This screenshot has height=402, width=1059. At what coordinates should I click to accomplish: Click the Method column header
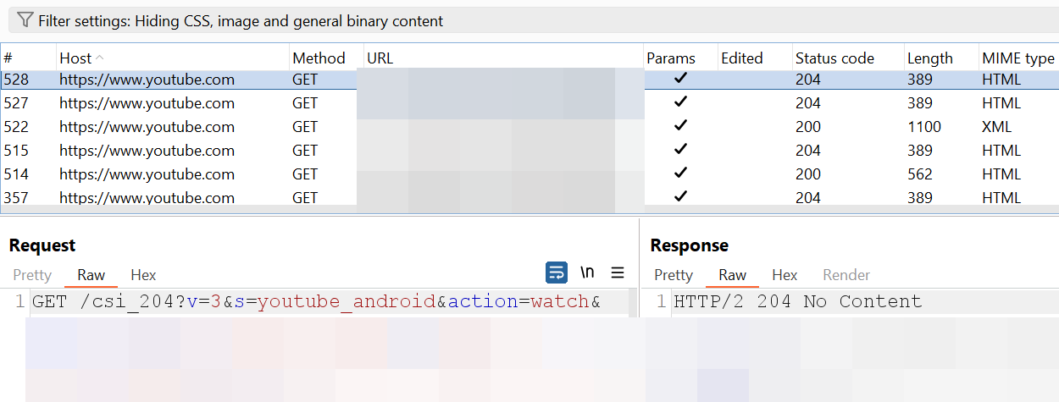point(319,58)
